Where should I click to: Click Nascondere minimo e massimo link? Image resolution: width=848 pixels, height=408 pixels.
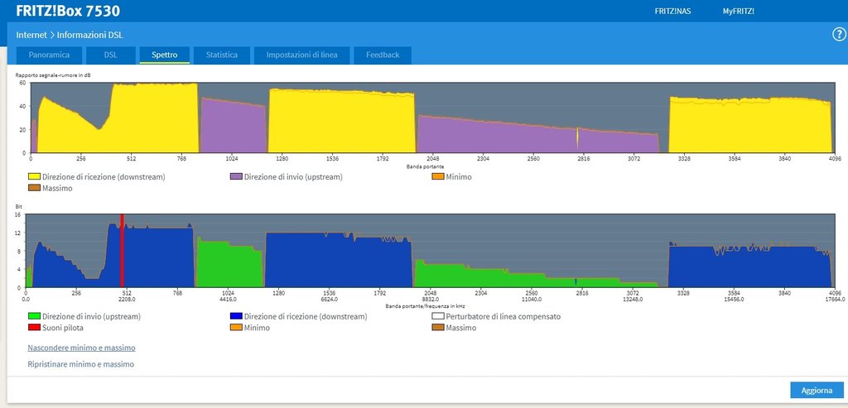click(x=81, y=348)
